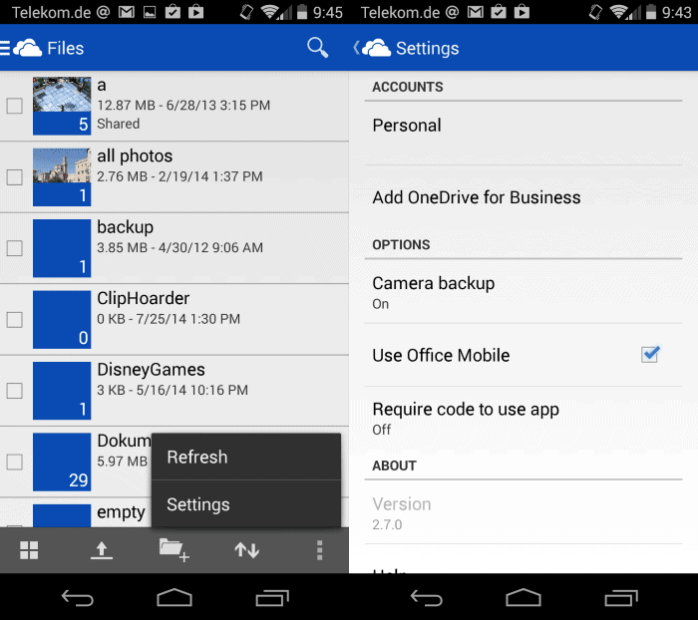Tap the upload arrow icon
This screenshot has height=620, width=698.
102,550
